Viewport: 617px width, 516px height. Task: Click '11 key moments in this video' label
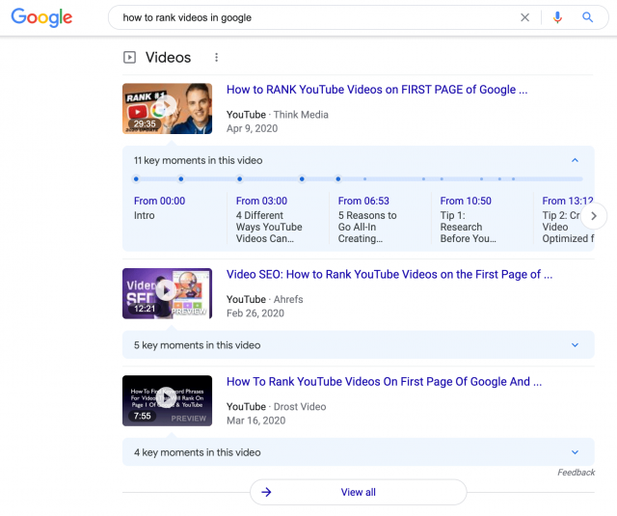pyautogui.click(x=198, y=160)
